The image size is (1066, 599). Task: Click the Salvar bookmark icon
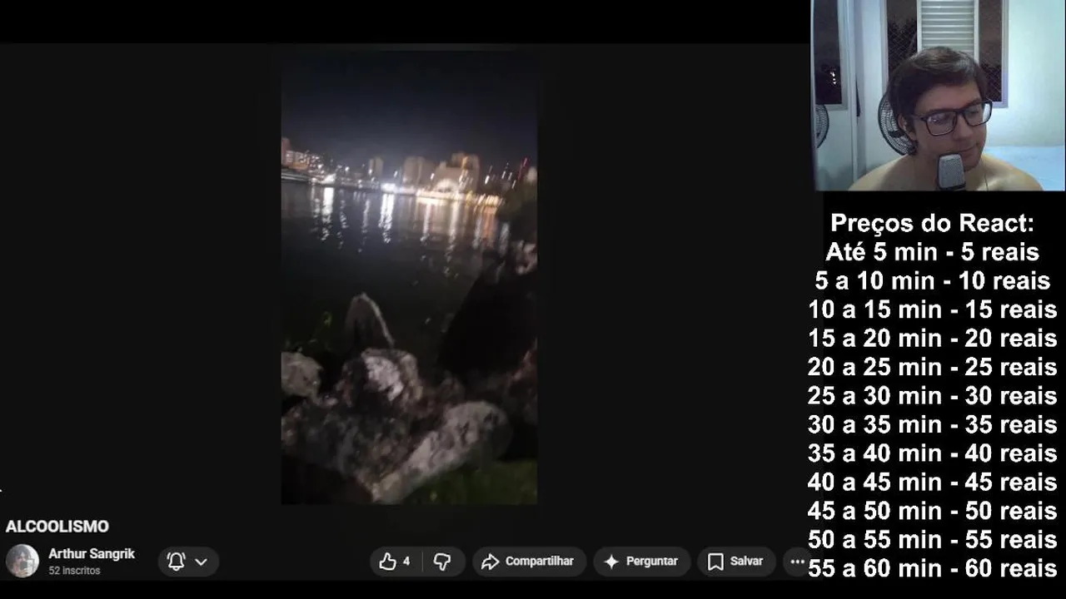715,562
